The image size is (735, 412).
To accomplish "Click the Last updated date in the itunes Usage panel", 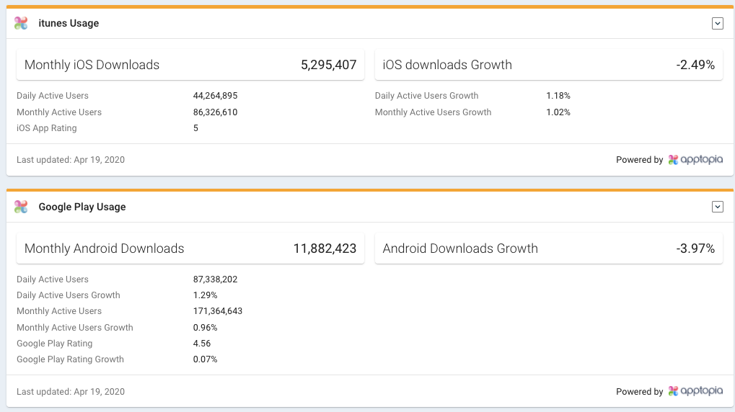I will click(70, 160).
